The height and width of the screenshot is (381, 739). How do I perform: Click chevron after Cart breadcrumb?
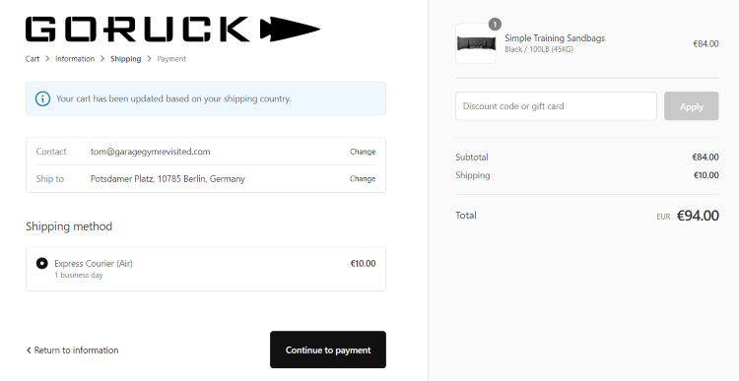47,59
